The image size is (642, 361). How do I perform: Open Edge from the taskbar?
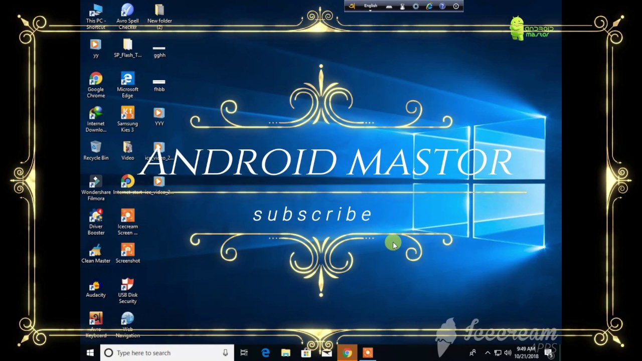265,353
